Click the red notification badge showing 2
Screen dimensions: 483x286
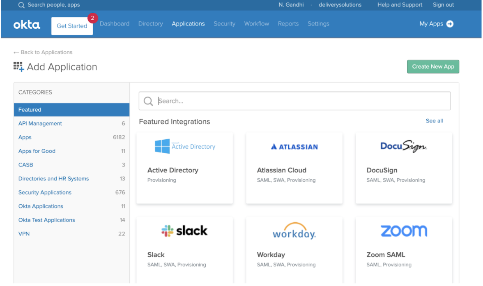click(92, 18)
